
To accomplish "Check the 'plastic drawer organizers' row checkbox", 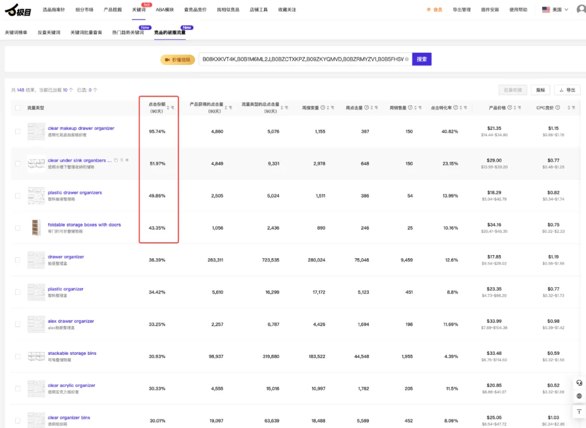I will point(17,196).
